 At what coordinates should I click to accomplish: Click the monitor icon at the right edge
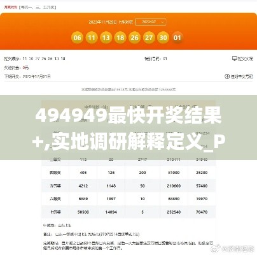(x=235, y=59)
